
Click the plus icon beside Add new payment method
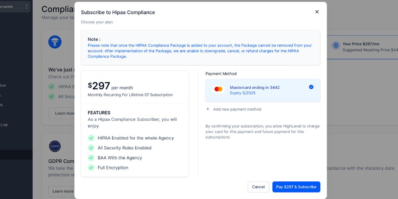pos(208,109)
